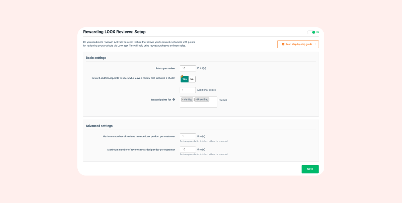Save the review reward settings

310,169
